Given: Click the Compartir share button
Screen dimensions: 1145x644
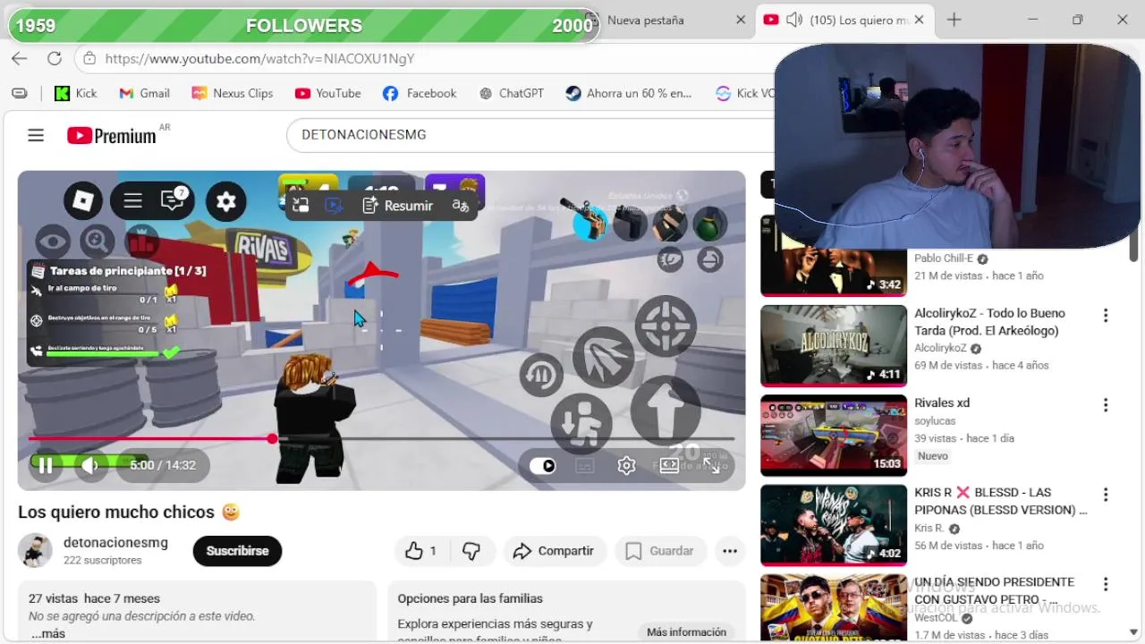Looking at the screenshot, I should tap(555, 551).
